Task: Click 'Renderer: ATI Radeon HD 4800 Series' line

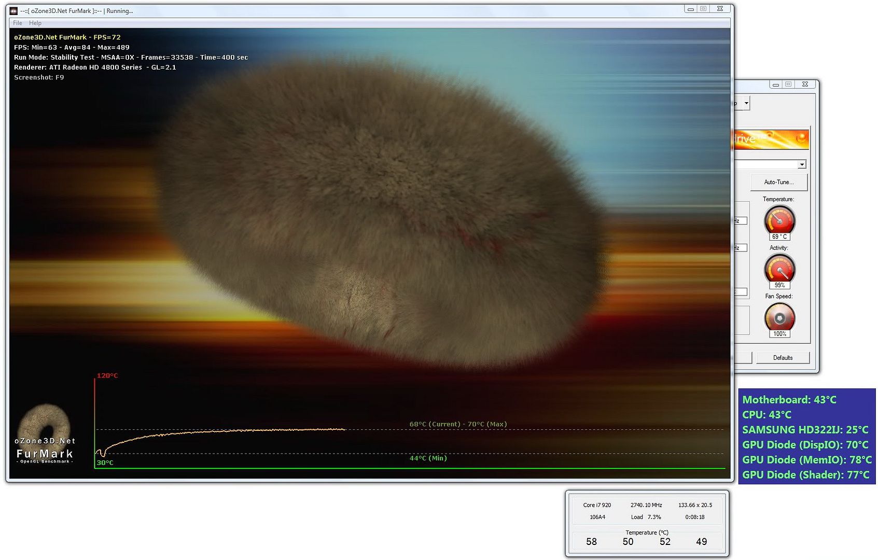Action: tap(95, 67)
